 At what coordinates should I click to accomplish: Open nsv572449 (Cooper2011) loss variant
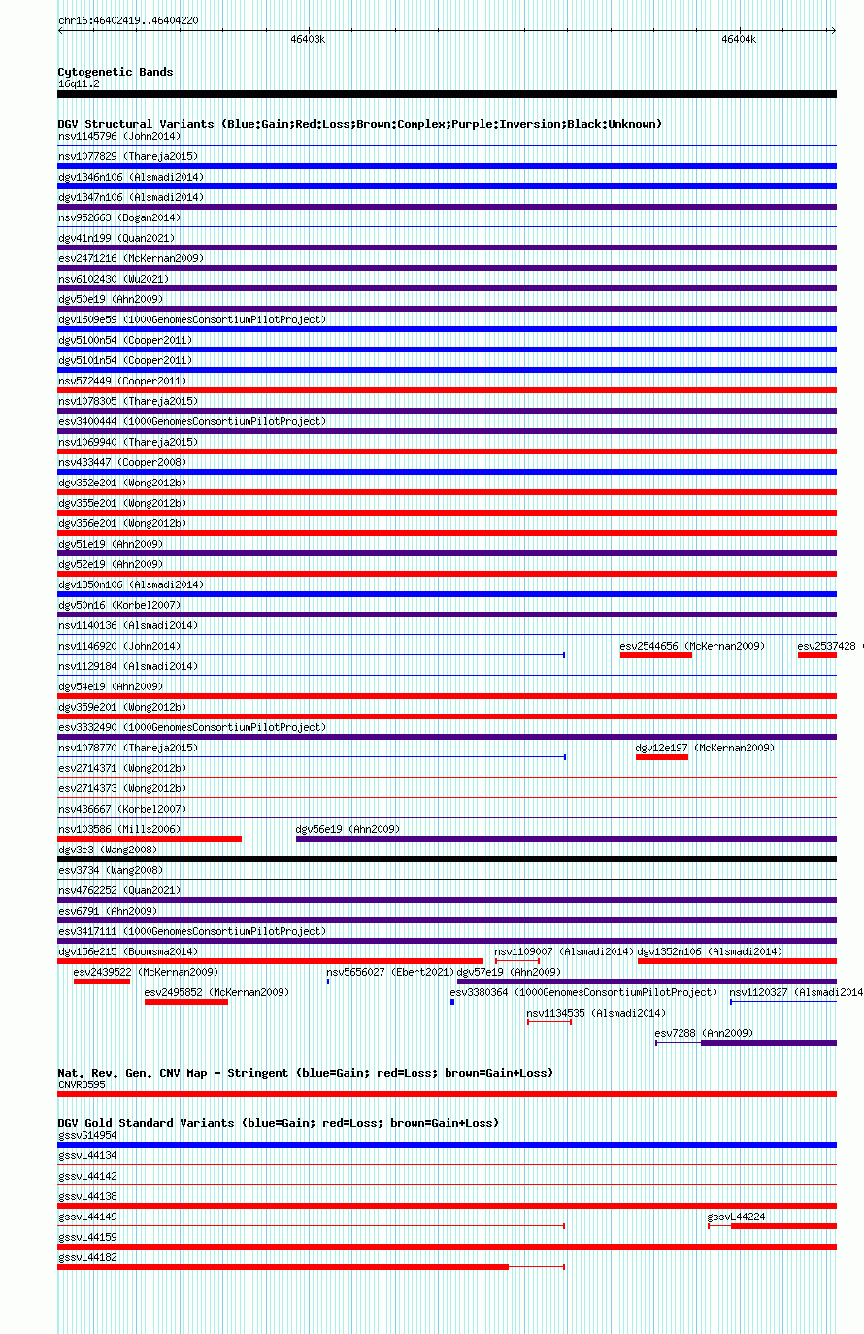tap(122, 381)
